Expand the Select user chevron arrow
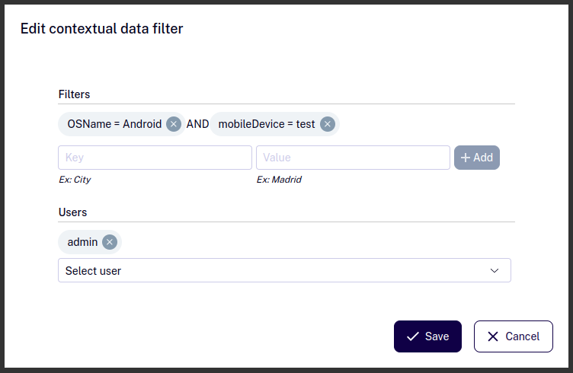573x373 pixels. (x=495, y=270)
